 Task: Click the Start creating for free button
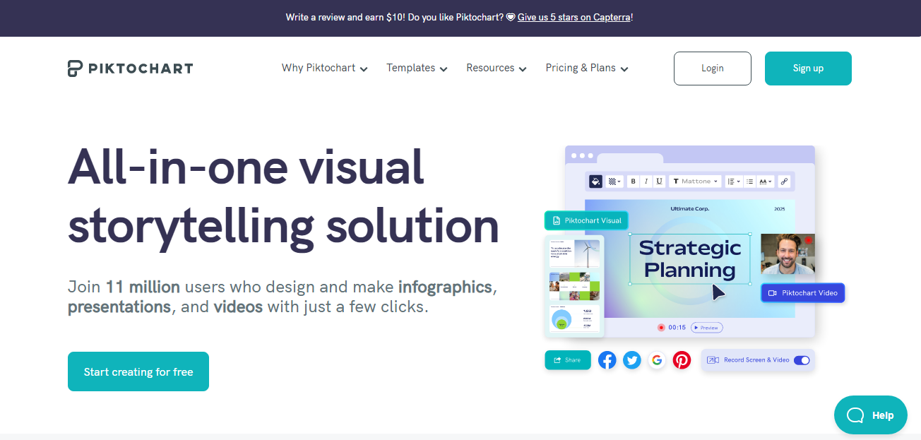(x=138, y=371)
